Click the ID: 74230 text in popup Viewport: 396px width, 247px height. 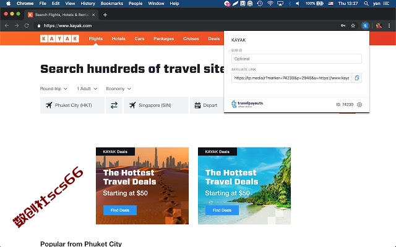pos(345,104)
